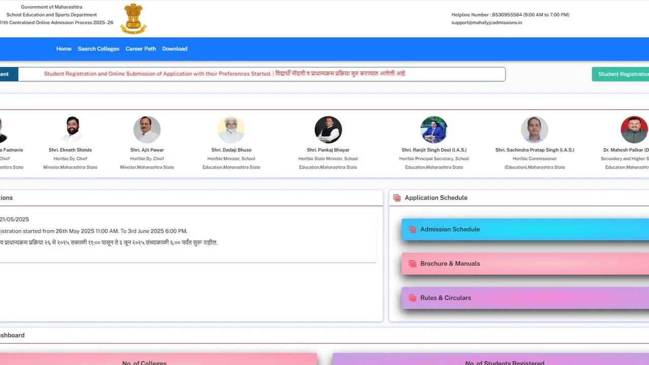Click the photo of Shri. Pankaj Bhoyar

[328, 129]
